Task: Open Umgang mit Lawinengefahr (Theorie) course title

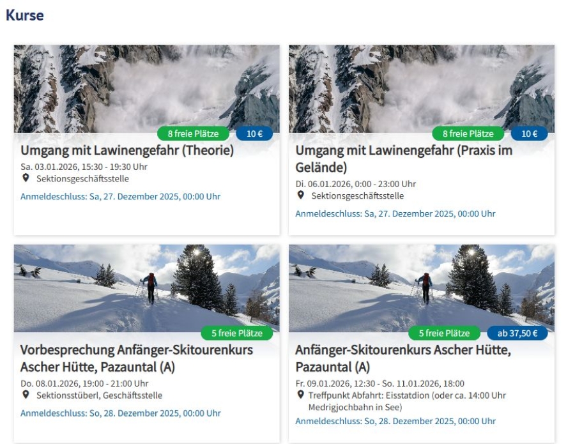Action: tap(127, 150)
